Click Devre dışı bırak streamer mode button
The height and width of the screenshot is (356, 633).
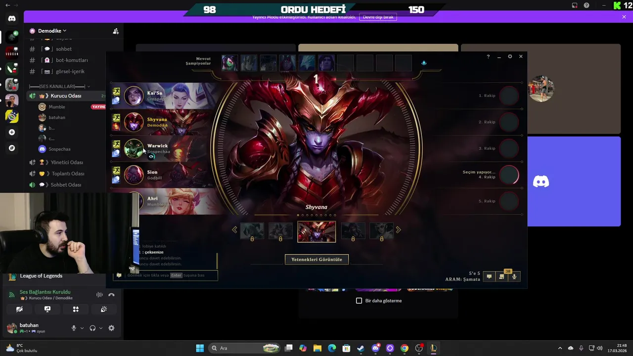(378, 17)
